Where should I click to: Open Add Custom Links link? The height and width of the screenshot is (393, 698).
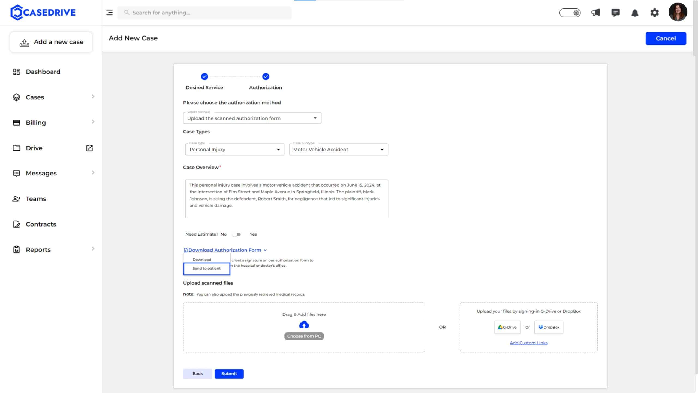coord(529,343)
